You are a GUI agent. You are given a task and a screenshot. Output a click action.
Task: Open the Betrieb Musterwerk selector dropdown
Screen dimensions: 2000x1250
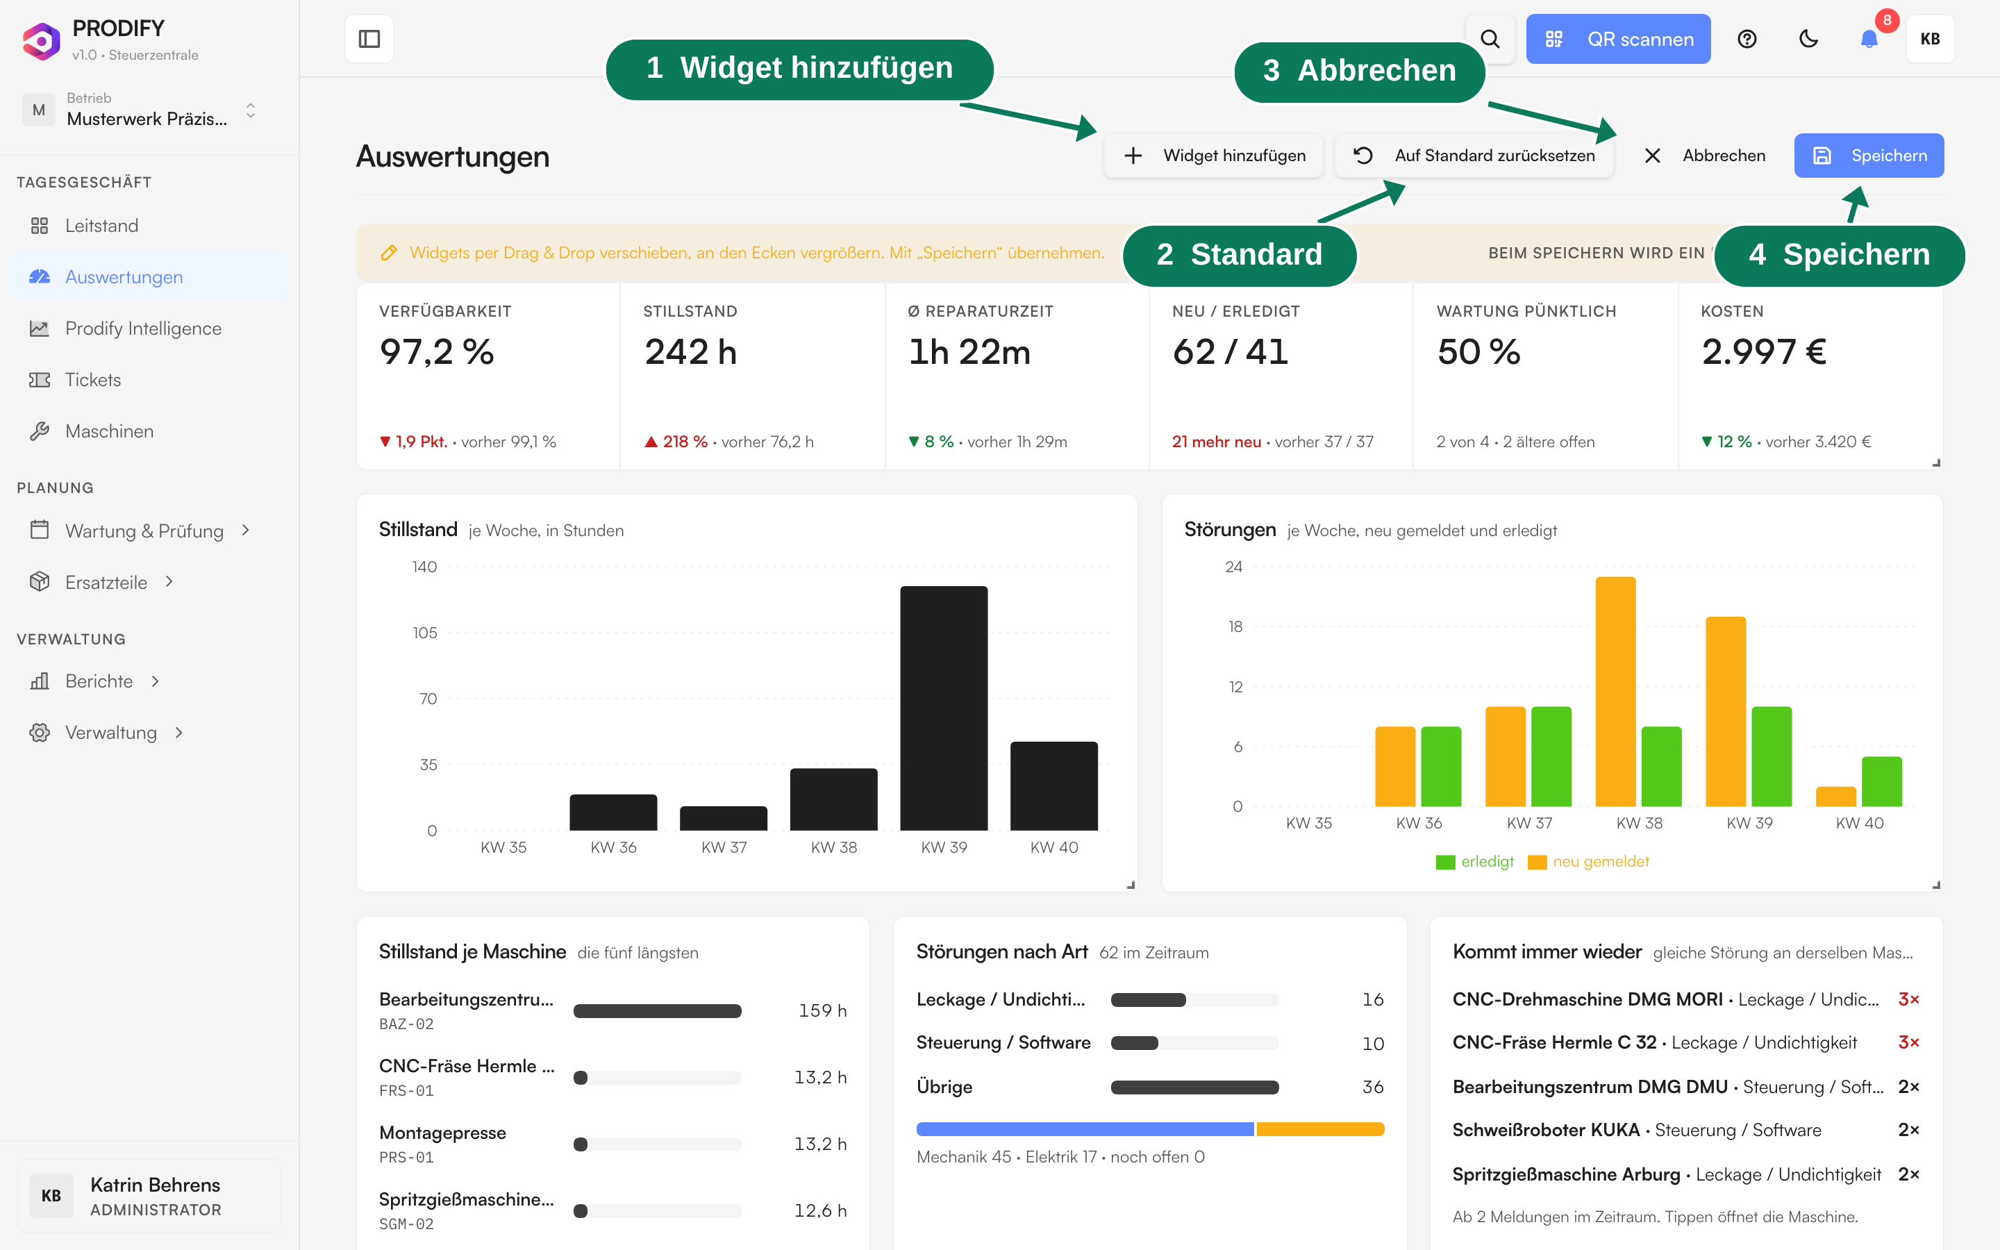click(x=140, y=110)
